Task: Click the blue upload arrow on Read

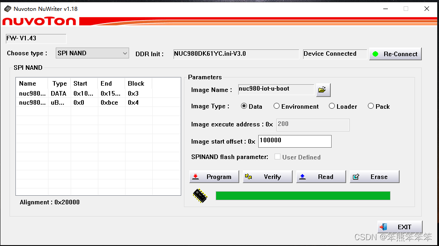Action: click(x=302, y=177)
